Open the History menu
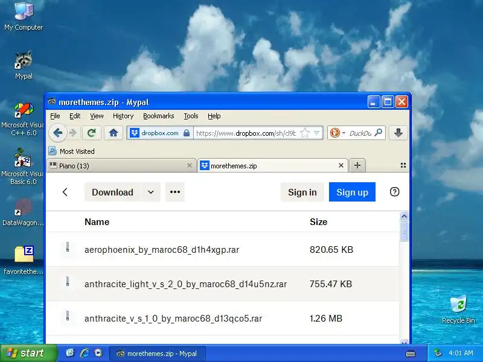The image size is (483, 362). [x=123, y=116]
